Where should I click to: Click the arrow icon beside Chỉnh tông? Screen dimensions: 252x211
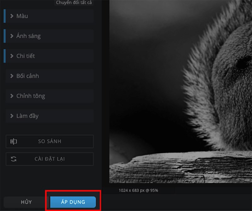(x=12, y=96)
